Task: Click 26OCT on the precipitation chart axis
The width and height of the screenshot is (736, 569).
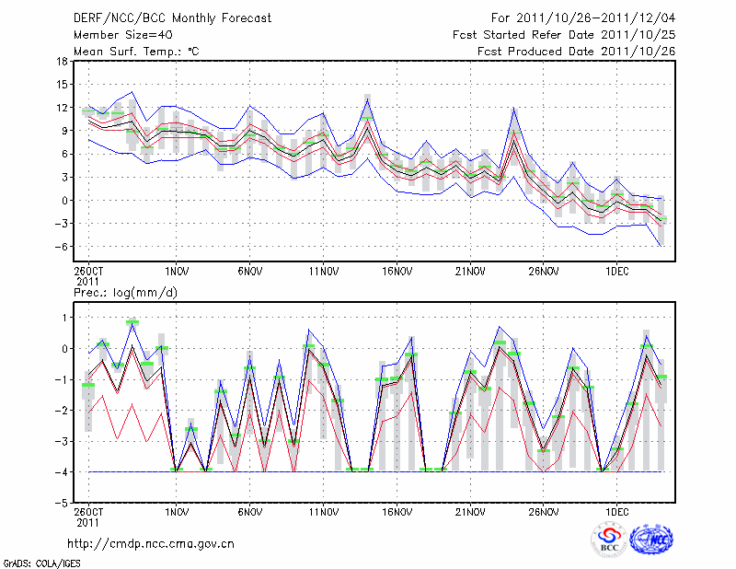Action: pos(88,511)
